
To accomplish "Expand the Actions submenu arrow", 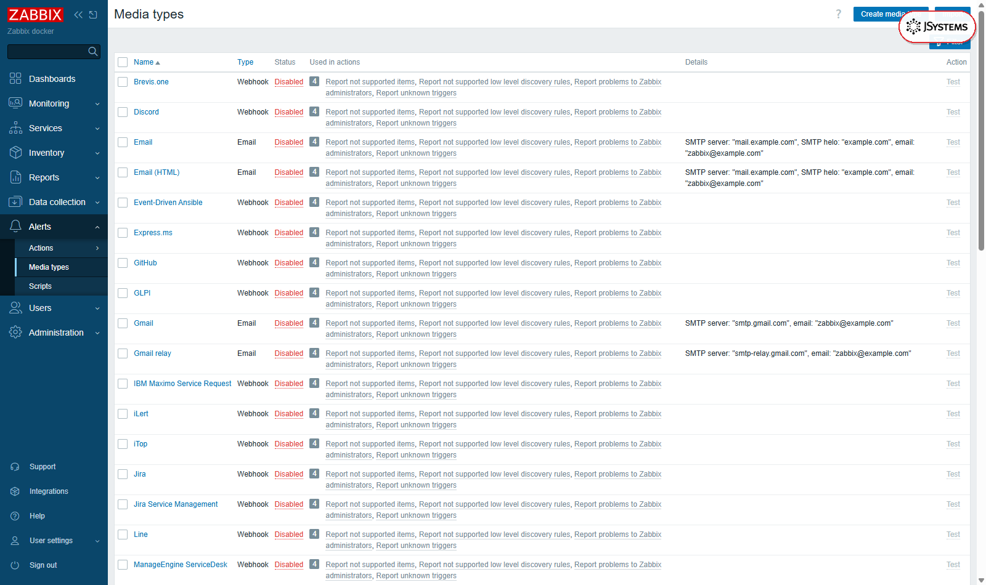I will tap(97, 248).
